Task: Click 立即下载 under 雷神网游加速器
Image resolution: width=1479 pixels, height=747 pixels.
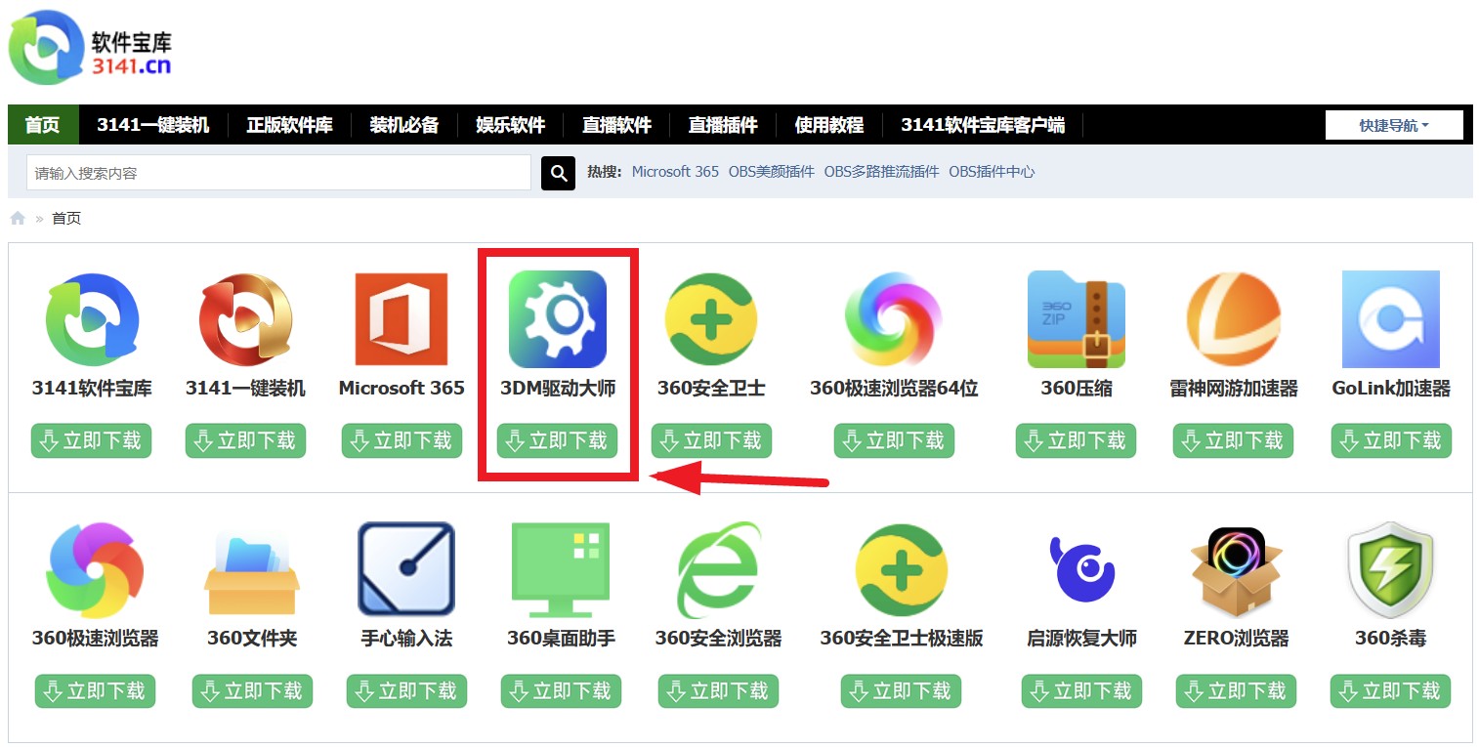Action: tap(1233, 440)
